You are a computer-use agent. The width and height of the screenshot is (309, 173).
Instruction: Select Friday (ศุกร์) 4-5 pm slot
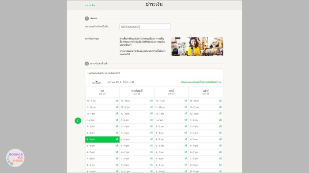click(x=171, y=139)
